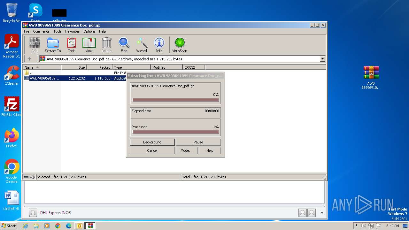Click the Extract To toolbar icon
The width and height of the screenshot is (409, 230).
coord(53,45)
